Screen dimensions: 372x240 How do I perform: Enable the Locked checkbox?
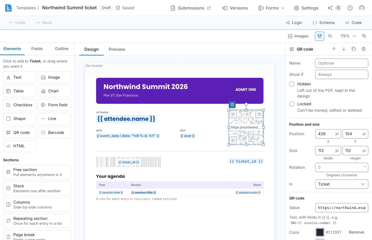point(292,104)
